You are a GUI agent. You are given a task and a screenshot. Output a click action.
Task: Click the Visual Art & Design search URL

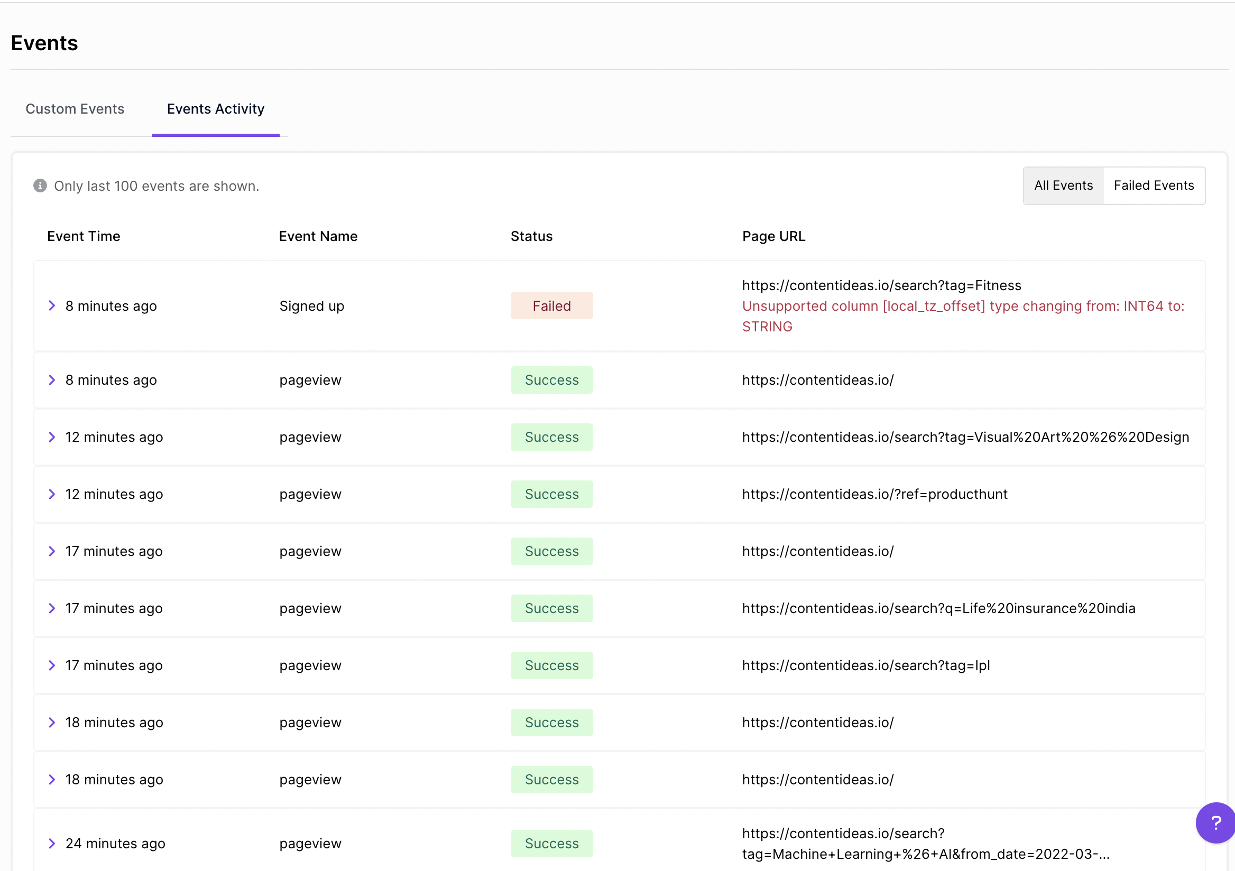click(965, 437)
